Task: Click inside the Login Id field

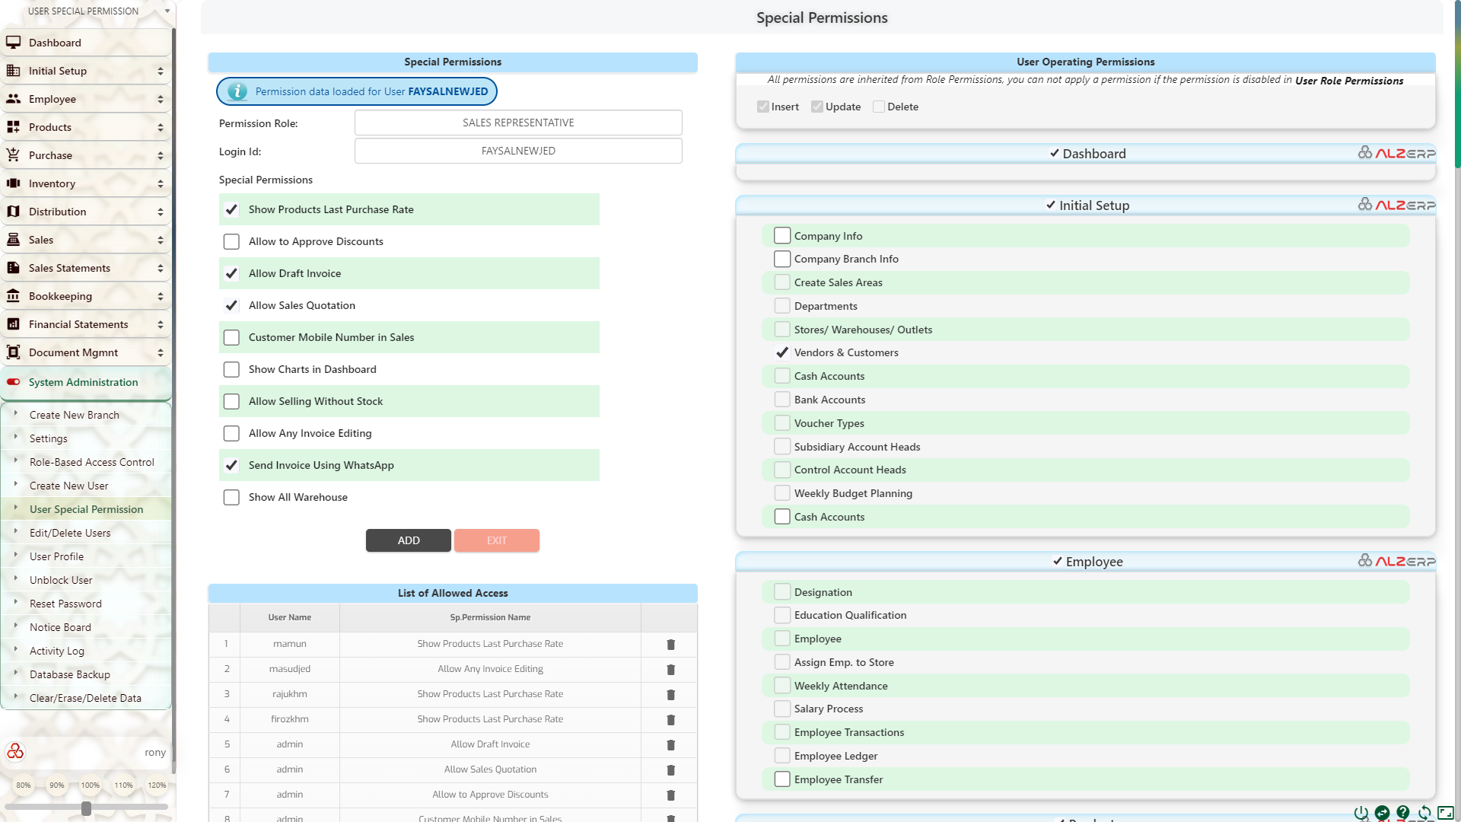Action: coord(517,151)
